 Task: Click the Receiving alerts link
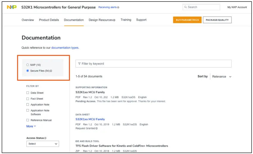tap(107, 7)
